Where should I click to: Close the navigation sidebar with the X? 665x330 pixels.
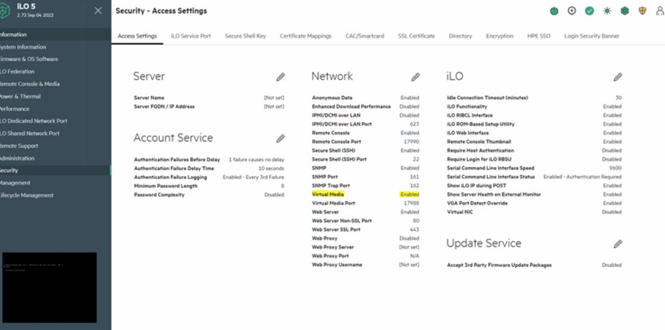click(x=98, y=11)
